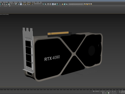Viewport: 125px width, 94px height.
Task: Click the Previous Frame playback button
Action: (122, 91)
